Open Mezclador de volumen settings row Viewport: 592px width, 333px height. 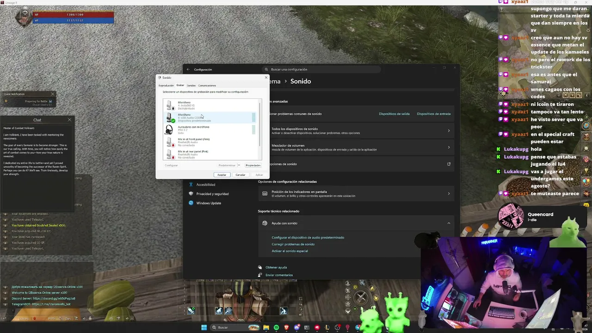356,147
